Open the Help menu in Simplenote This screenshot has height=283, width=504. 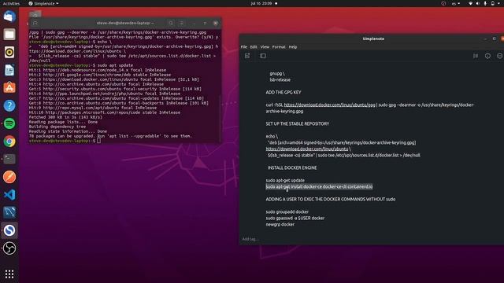click(x=293, y=47)
